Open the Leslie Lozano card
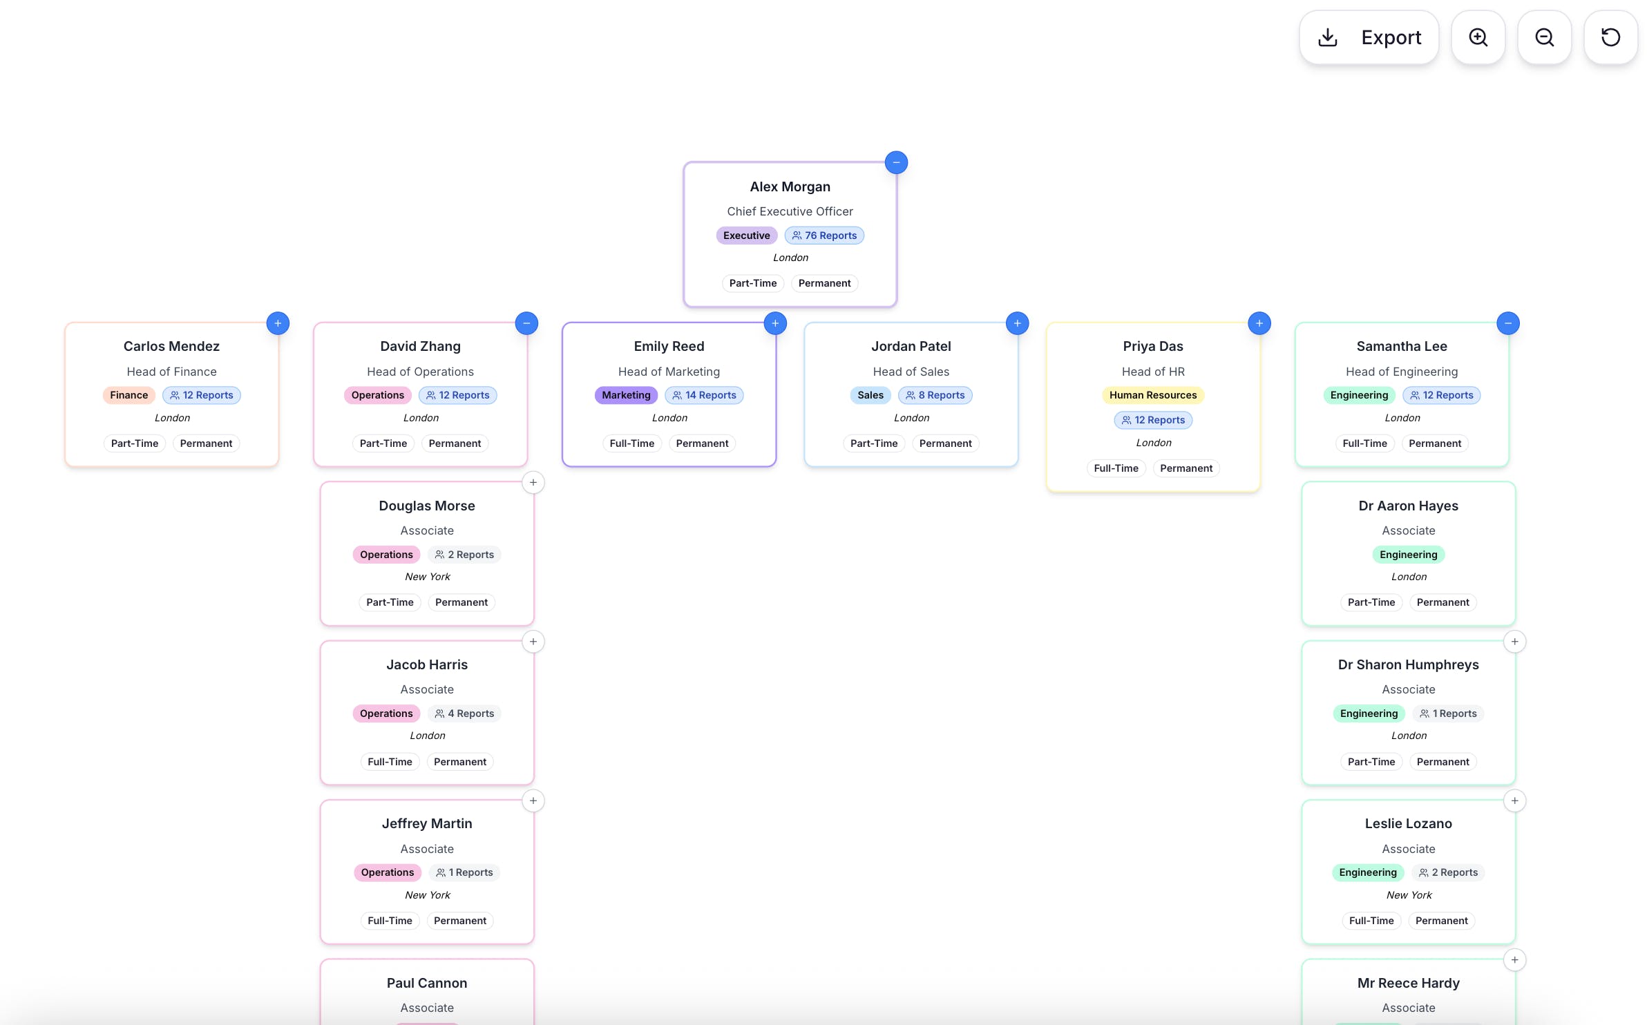The image size is (1647, 1025). pos(1409,872)
